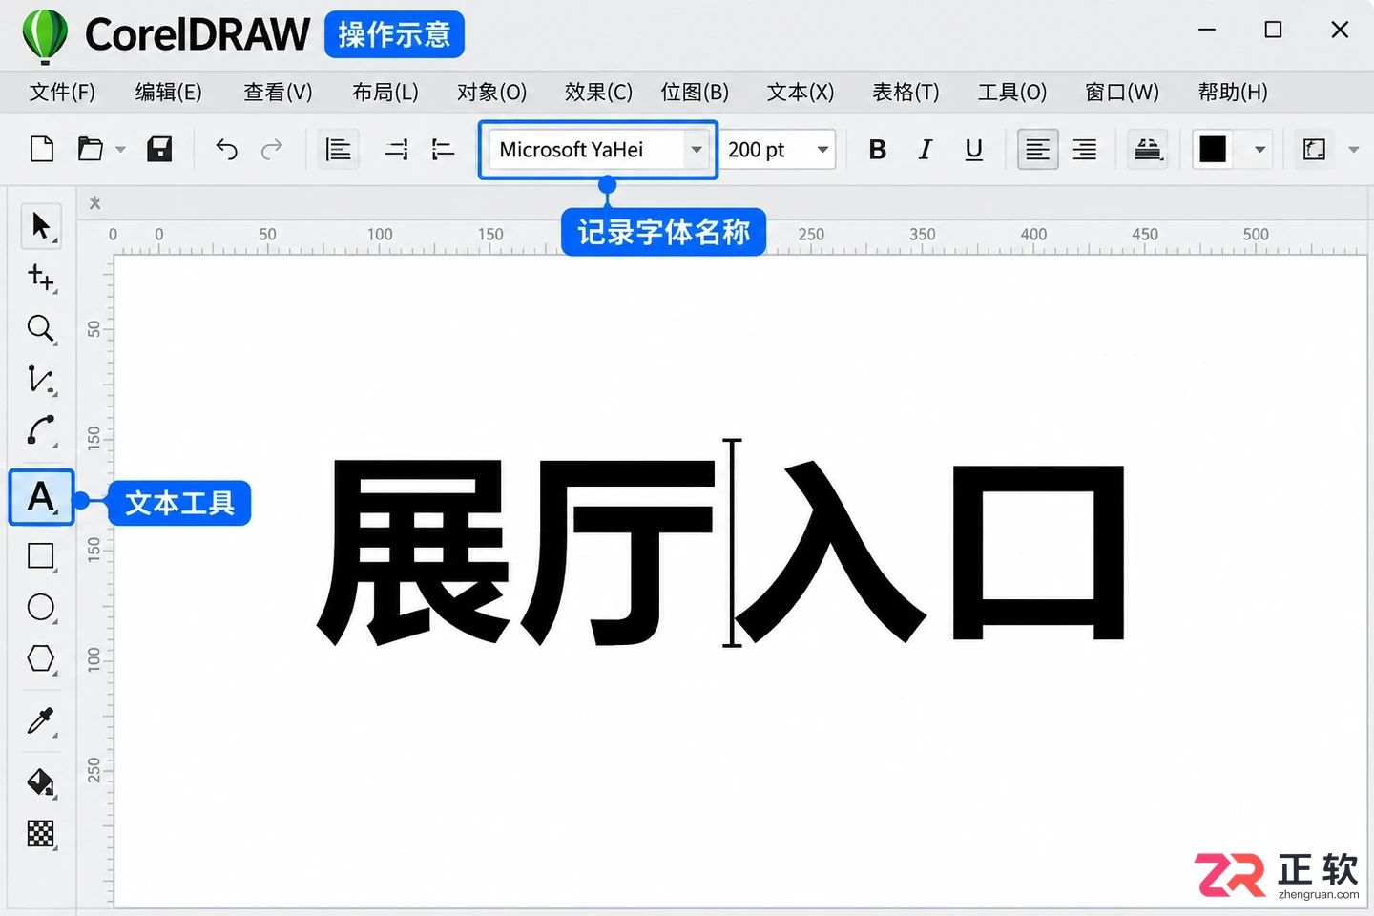Select the crosshair plus tool
The width and height of the screenshot is (1374, 916).
click(x=41, y=278)
